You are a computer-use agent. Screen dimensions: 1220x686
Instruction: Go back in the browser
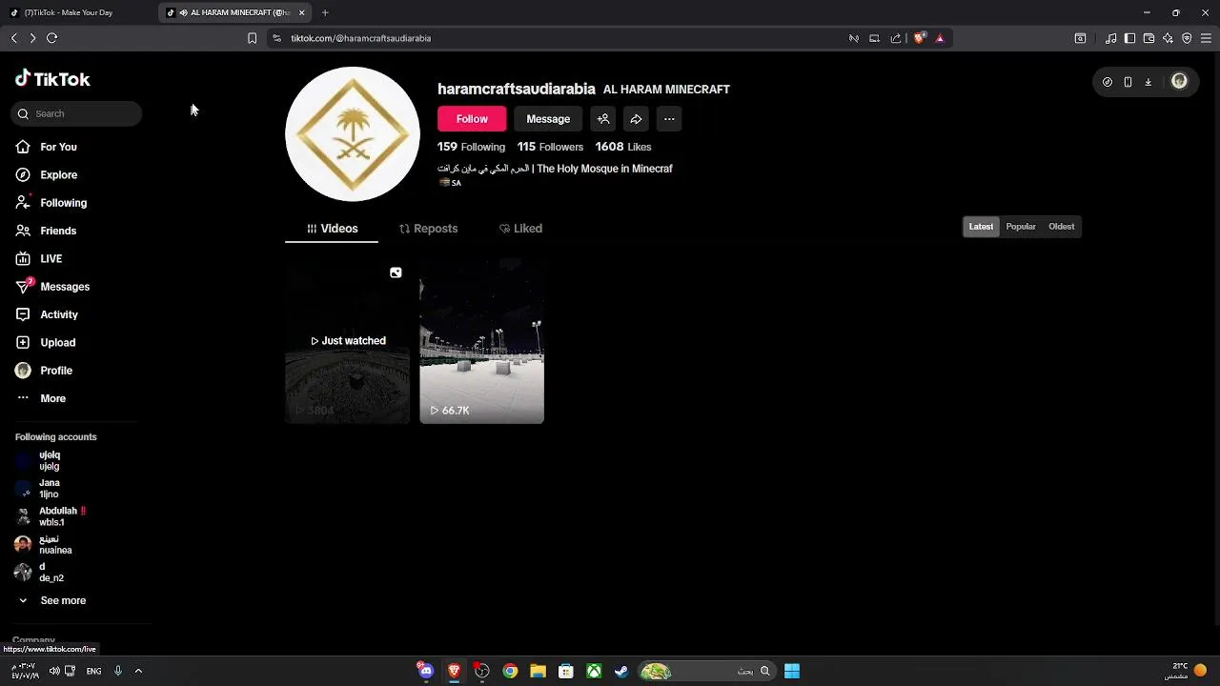point(13,38)
